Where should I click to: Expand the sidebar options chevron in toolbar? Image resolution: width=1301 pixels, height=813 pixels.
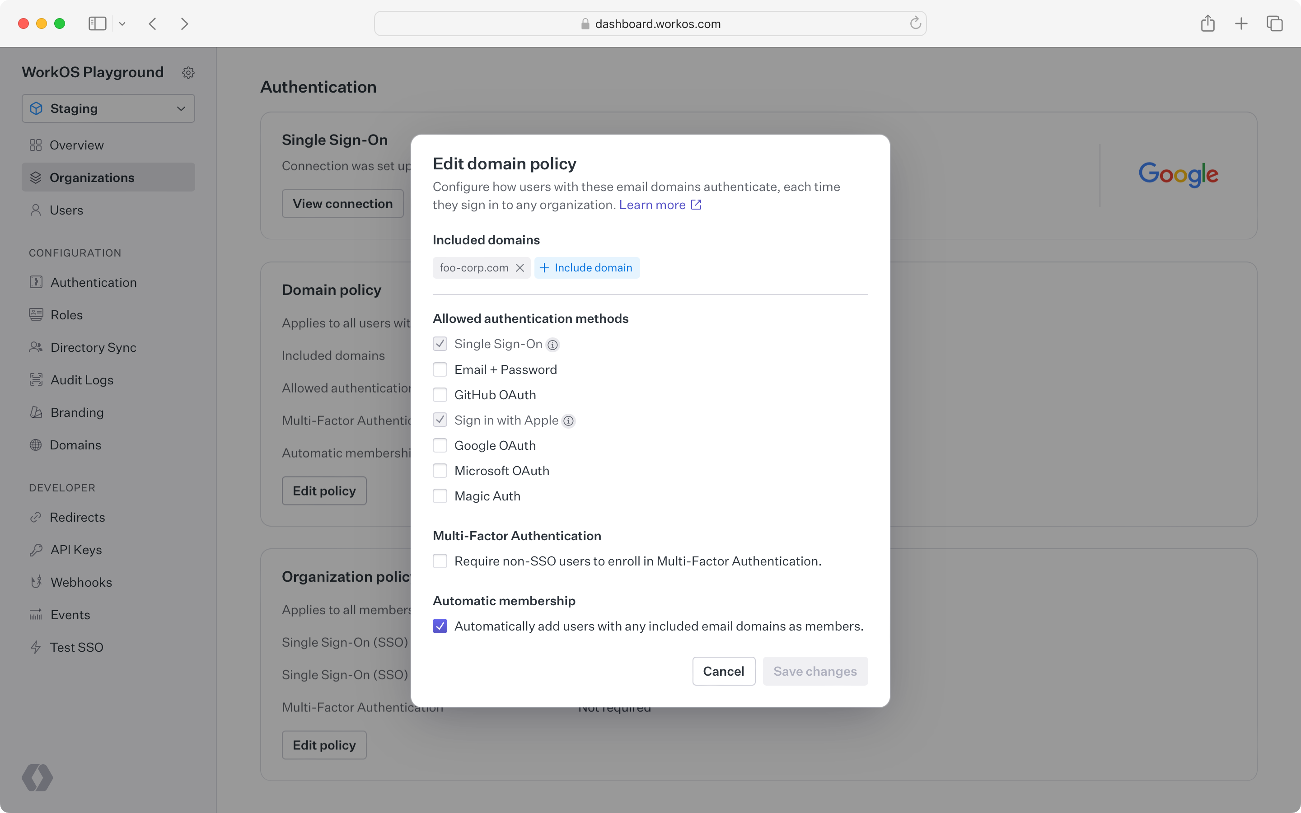pos(122,23)
